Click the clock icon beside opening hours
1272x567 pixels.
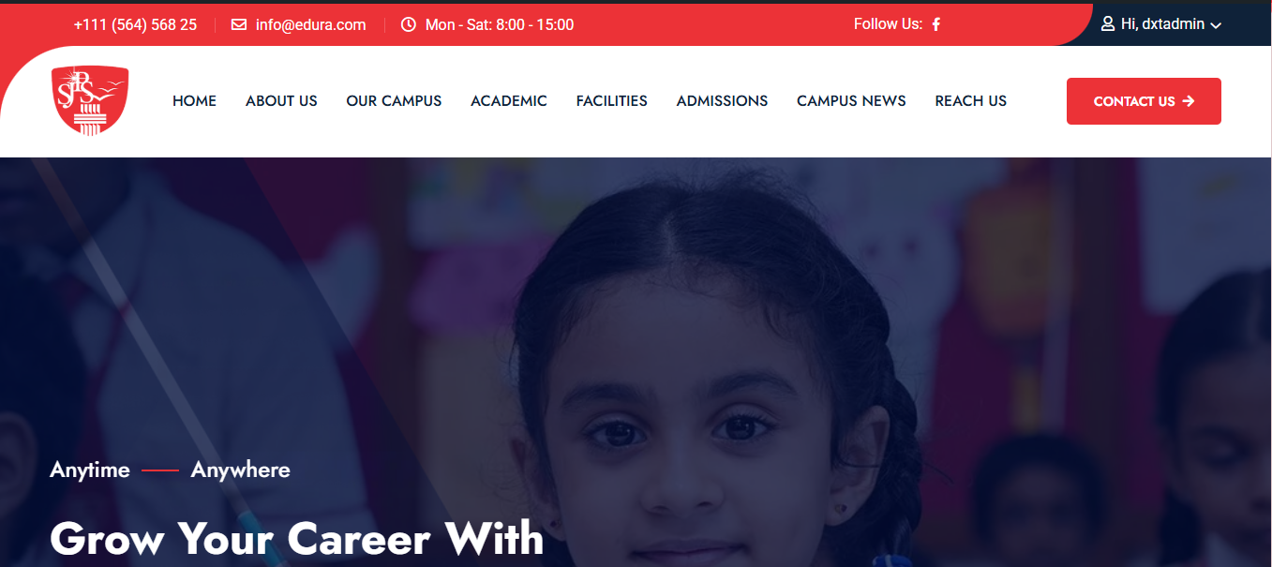[409, 24]
